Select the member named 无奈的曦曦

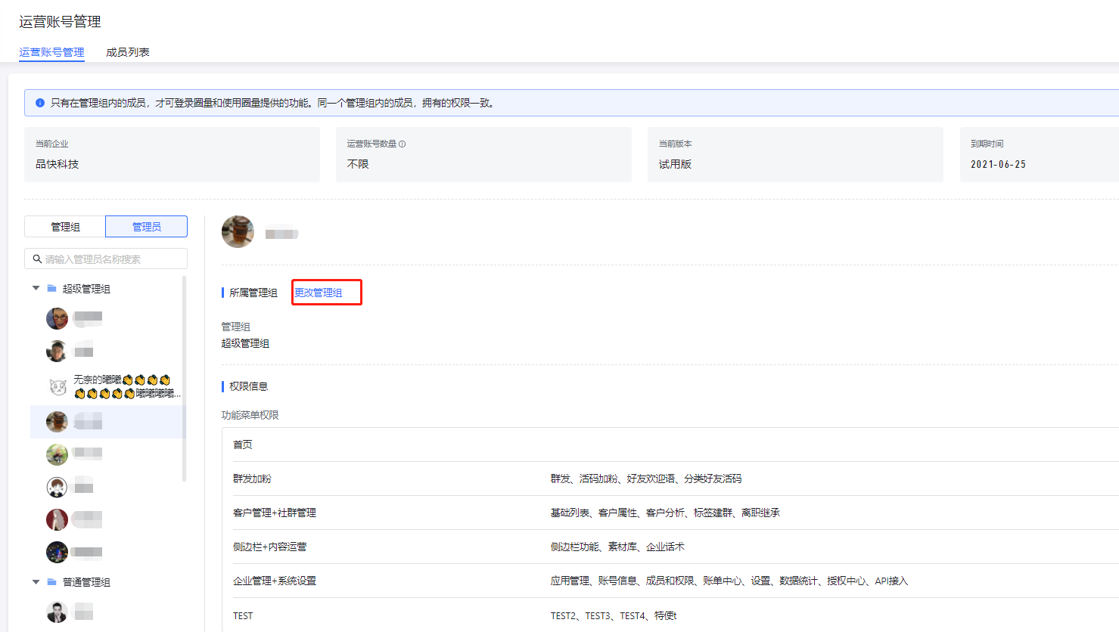click(125, 386)
